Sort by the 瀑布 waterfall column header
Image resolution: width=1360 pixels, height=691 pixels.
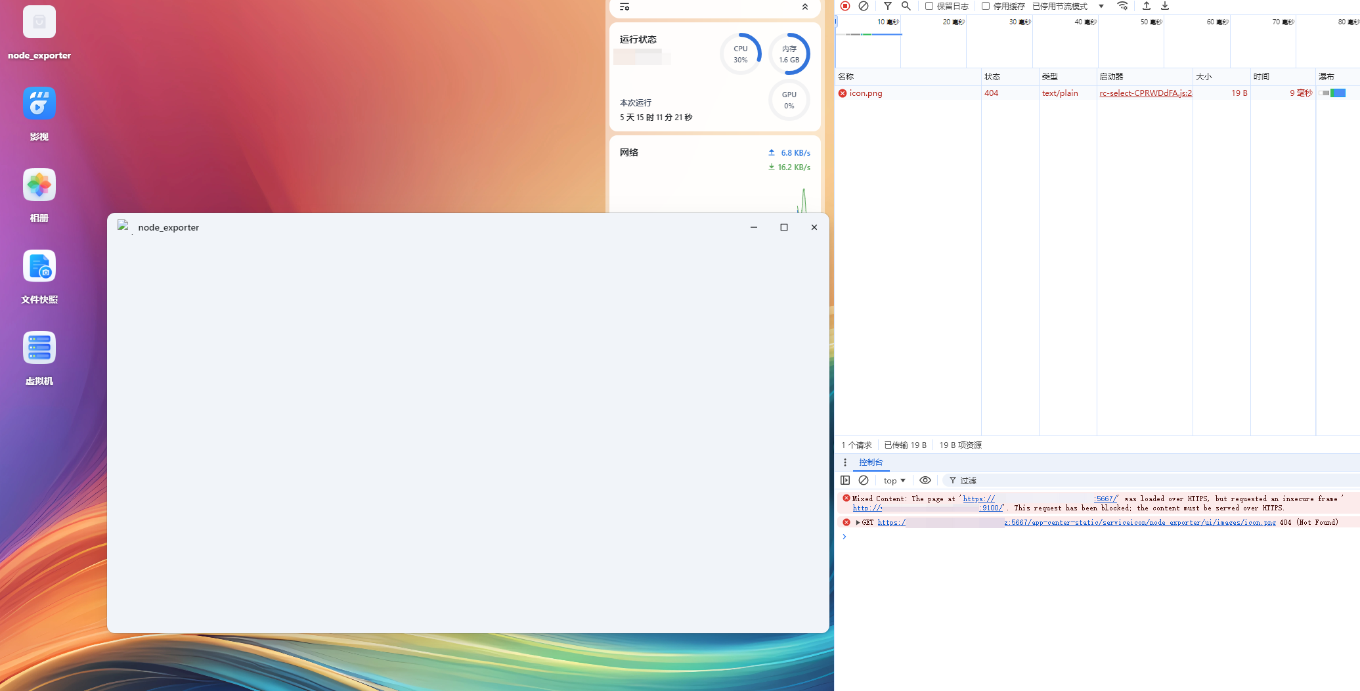coord(1338,77)
